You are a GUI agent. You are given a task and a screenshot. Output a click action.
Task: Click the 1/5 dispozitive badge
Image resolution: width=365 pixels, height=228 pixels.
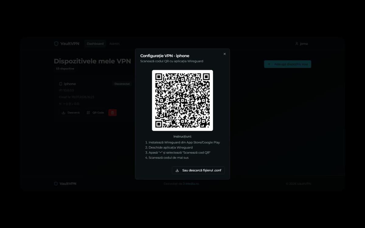(65, 69)
